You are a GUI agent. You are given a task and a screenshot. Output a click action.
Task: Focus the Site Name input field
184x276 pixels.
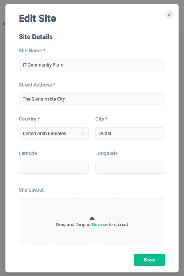[92, 65]
